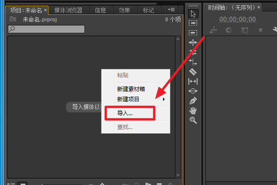The height and width of the screenshot is (185, 277).
Task: Open timeline wrench display settings
Action: coord(275,30)
